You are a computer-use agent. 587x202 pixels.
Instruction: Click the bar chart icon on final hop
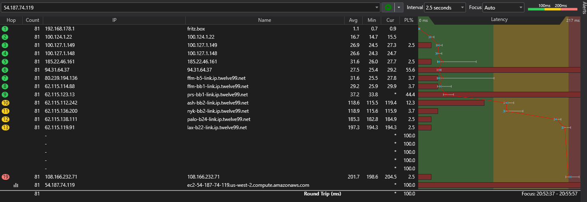click(x=16, y=185)
